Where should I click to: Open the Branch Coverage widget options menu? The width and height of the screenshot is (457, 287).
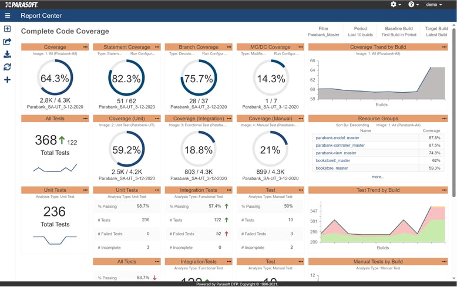point(229,47)
